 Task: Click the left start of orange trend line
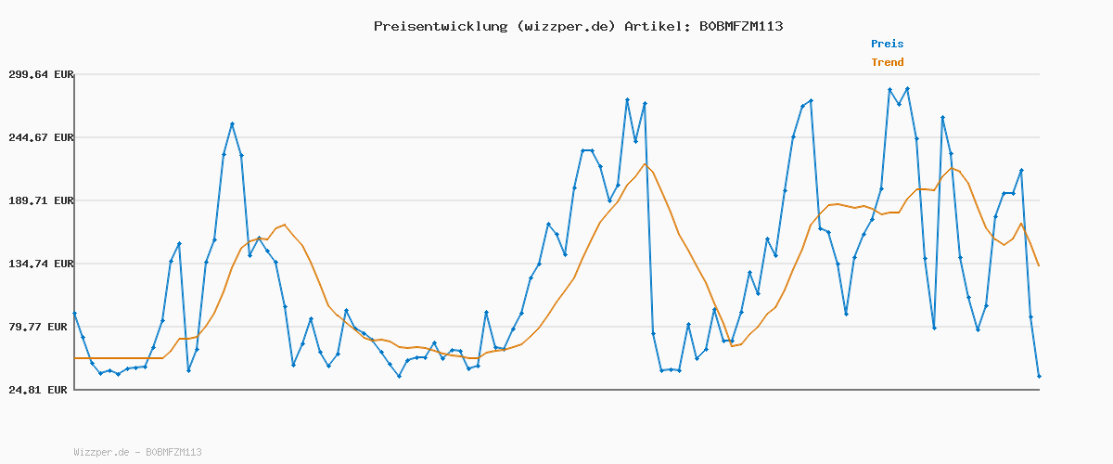[x=75, y=358]
